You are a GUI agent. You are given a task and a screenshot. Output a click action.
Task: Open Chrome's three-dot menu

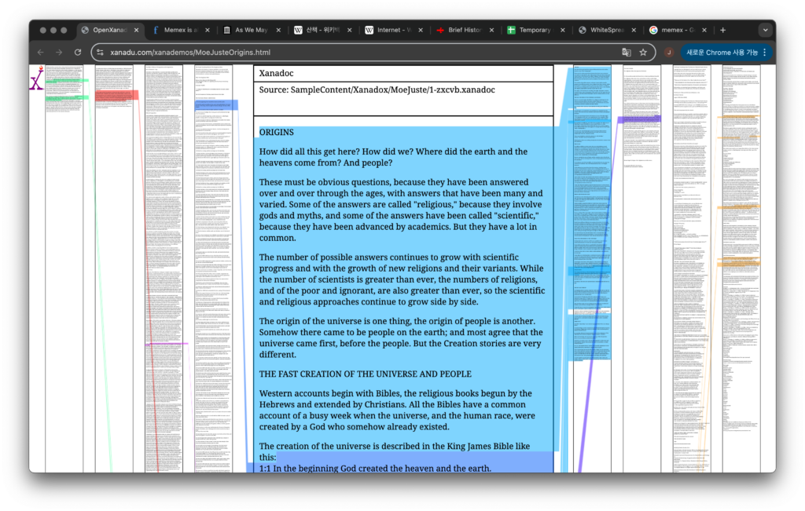(765, 52)
